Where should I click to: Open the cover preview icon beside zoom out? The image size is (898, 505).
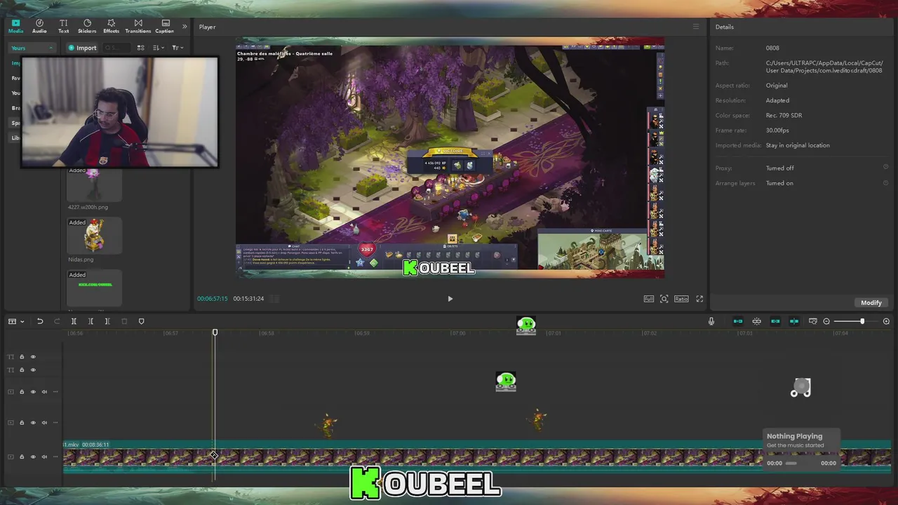click(813, 321)
